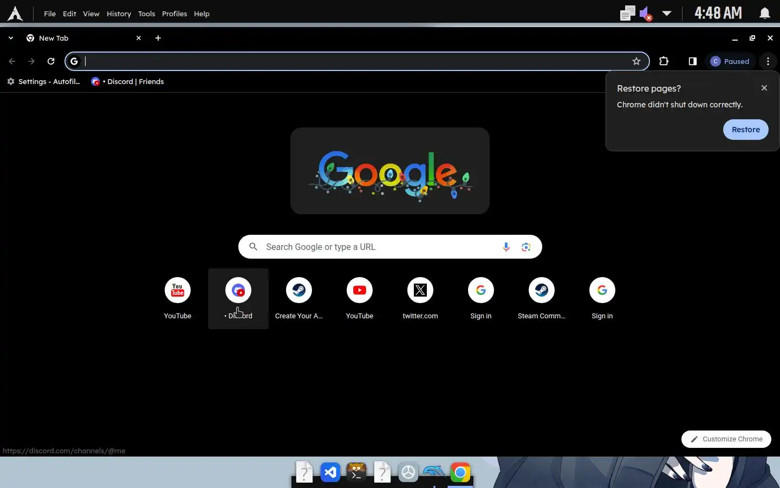Open the Paused profile button
Viewport: 780px width, 488px height.
730,61
